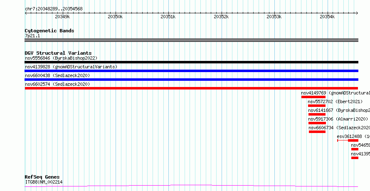Click the gray 7p21.1 cytogenetic band bar
This screenshot has width=370, height=191.
point(191,40)
